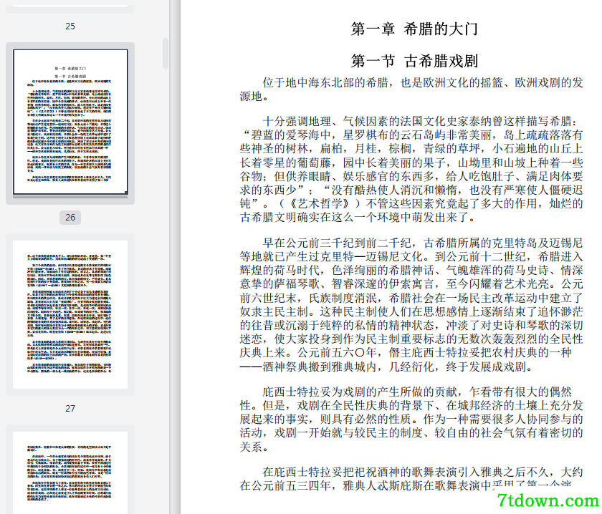Click the divider between thumbnails and document

click(175, 257)
